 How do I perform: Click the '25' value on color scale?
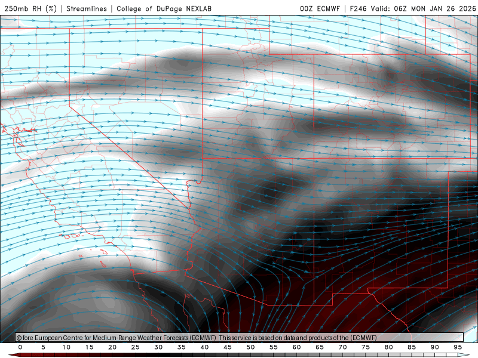(x=136, y=347)
